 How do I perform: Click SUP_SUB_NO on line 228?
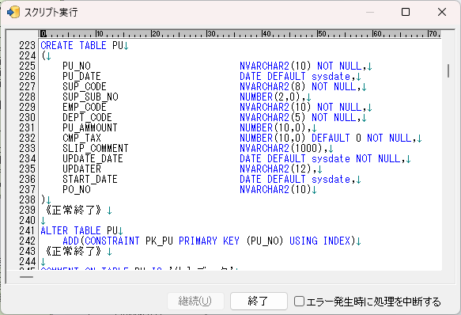[90, 97]
